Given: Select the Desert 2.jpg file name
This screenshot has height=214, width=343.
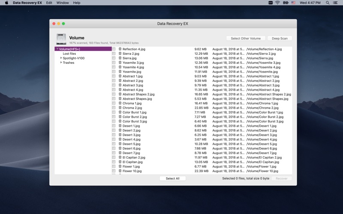Looking at the screenshot, I should click(x=132, y=131).
